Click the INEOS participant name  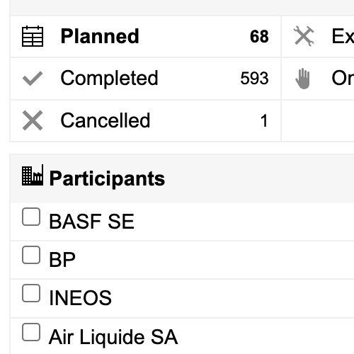(x=80, y=298)
